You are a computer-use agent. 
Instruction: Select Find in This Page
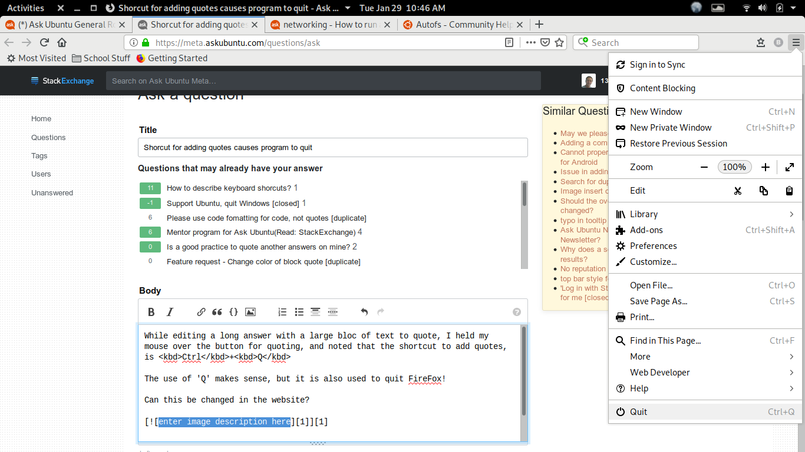[705, 341]
